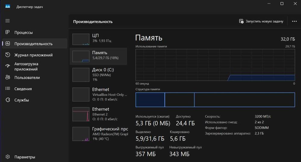
Task: Click the new task icon beside Запустить новую задачу
Action: (x=241, y=21)
